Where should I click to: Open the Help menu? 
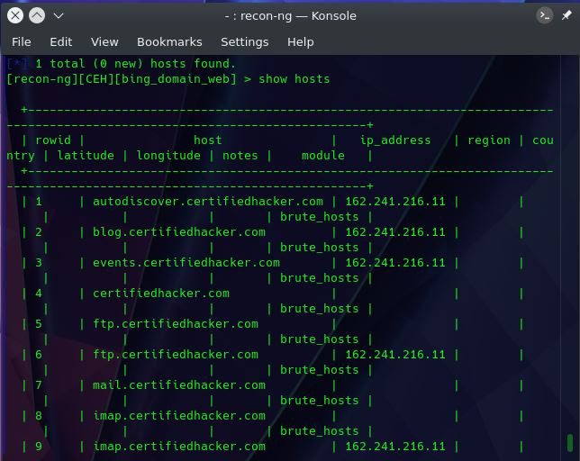(301, 41)
